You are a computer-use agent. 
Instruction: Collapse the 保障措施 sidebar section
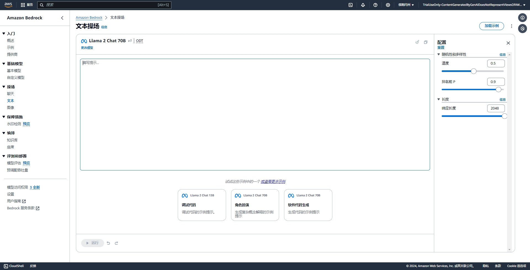tap(4, 117)
